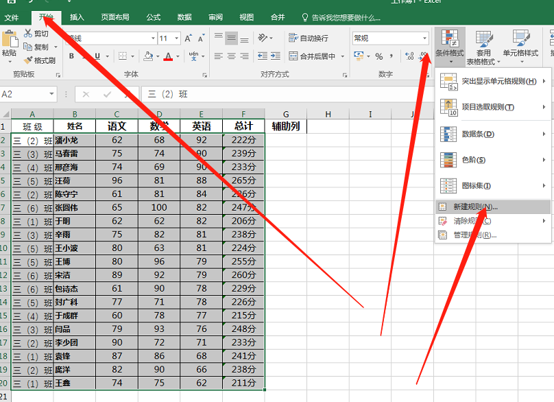Click the cancel (X) formula bar icon
This screenshot has height=402, width=554.
click(86, 94)
